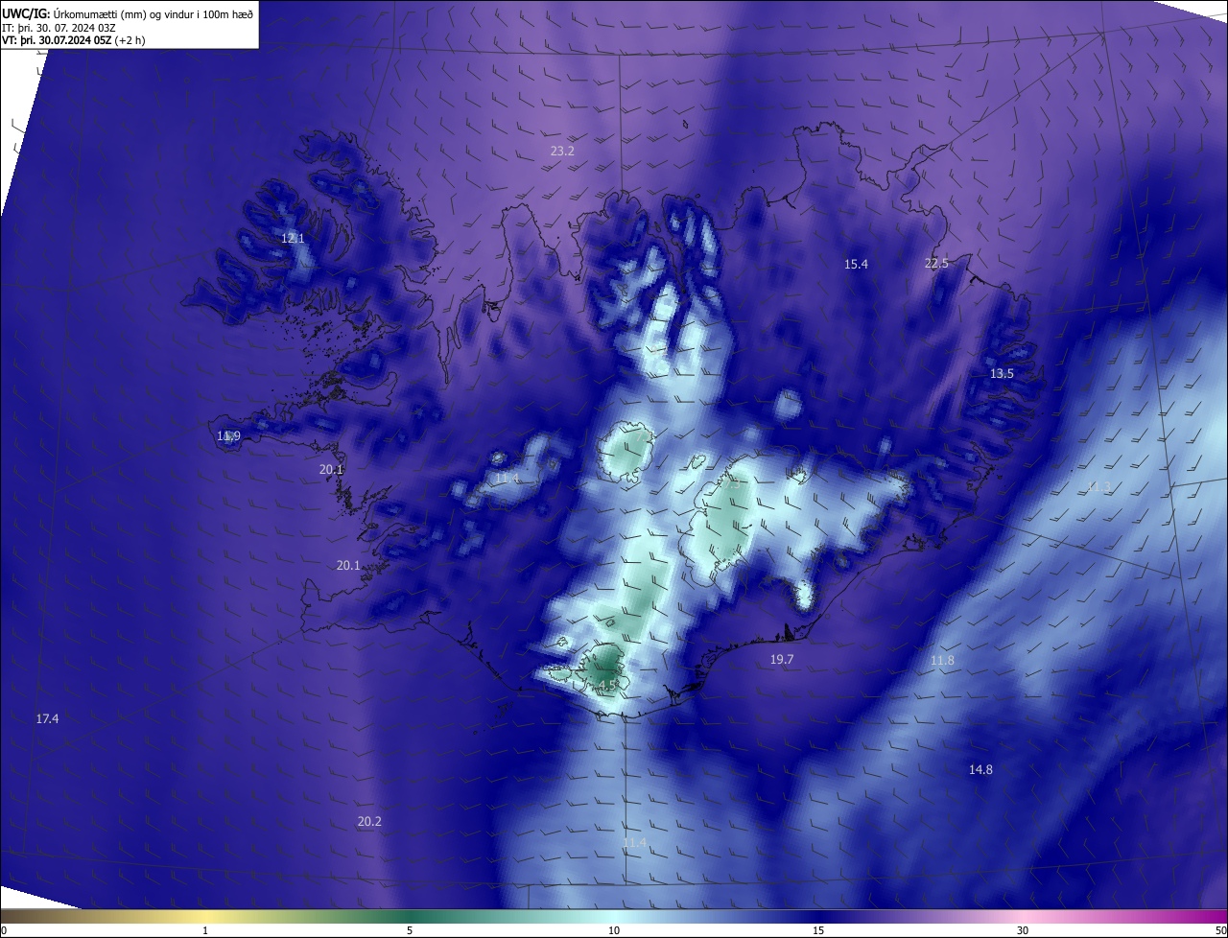Click the map value 15.4

(856, 264)
